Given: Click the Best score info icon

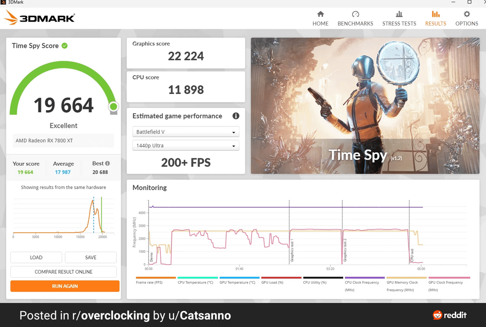Looking at the screenshot, I should click(108, 163).
